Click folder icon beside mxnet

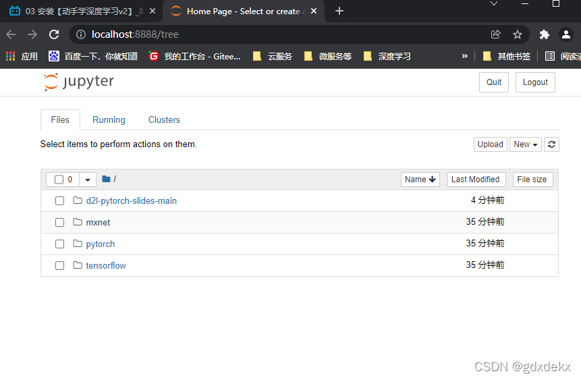tap(78, 222)
